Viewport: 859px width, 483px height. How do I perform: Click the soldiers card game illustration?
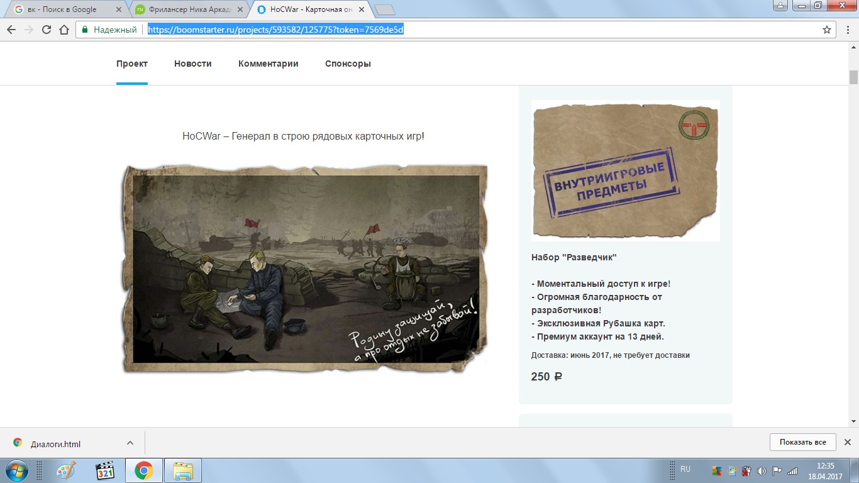305,268
